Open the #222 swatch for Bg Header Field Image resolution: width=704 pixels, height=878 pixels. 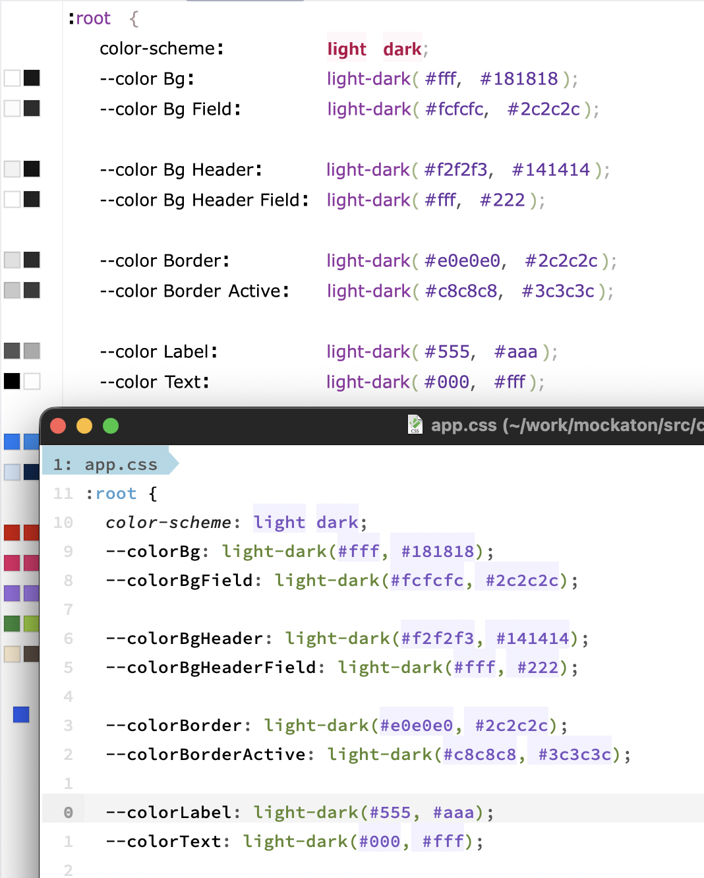(x=32, y=199)
